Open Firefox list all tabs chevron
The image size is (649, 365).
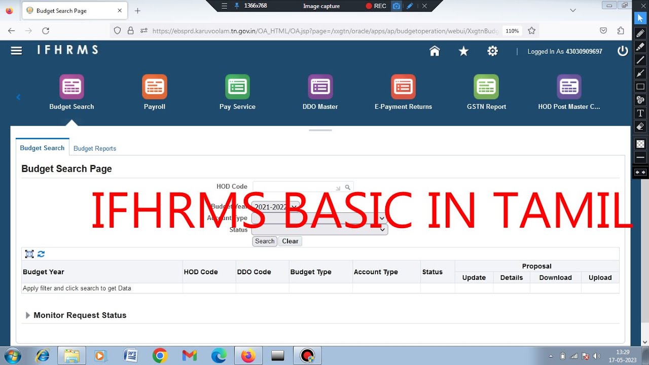[x=573, y=10]
